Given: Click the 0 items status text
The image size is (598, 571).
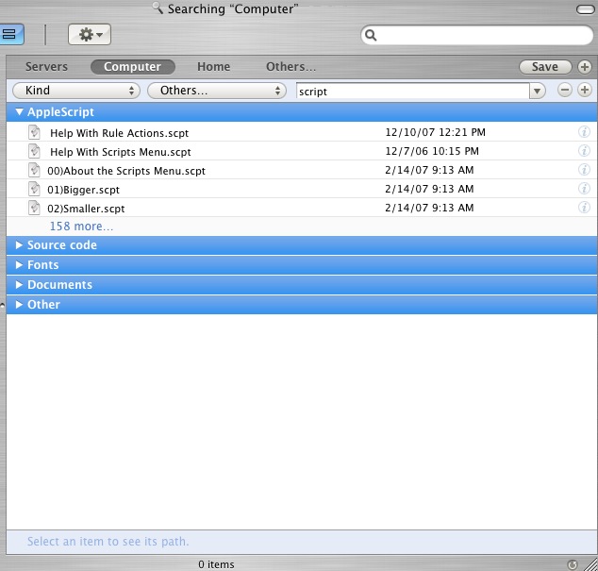Looking at the screenshot, I should (216, 564).
